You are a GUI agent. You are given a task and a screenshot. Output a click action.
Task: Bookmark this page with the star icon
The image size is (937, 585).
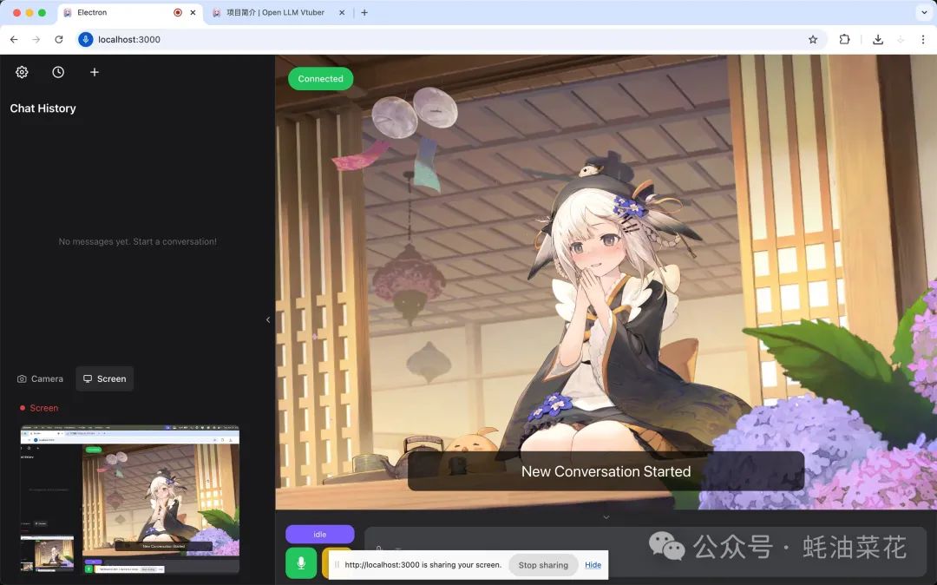813,39
